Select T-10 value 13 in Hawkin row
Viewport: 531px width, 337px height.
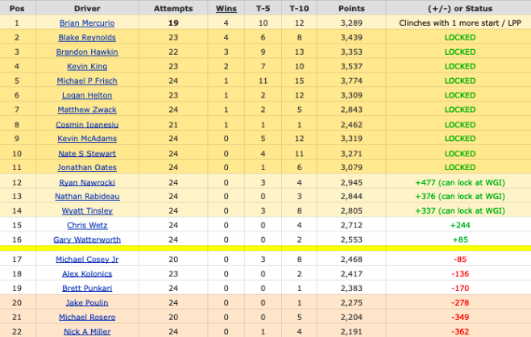click(x=299, y=52)
